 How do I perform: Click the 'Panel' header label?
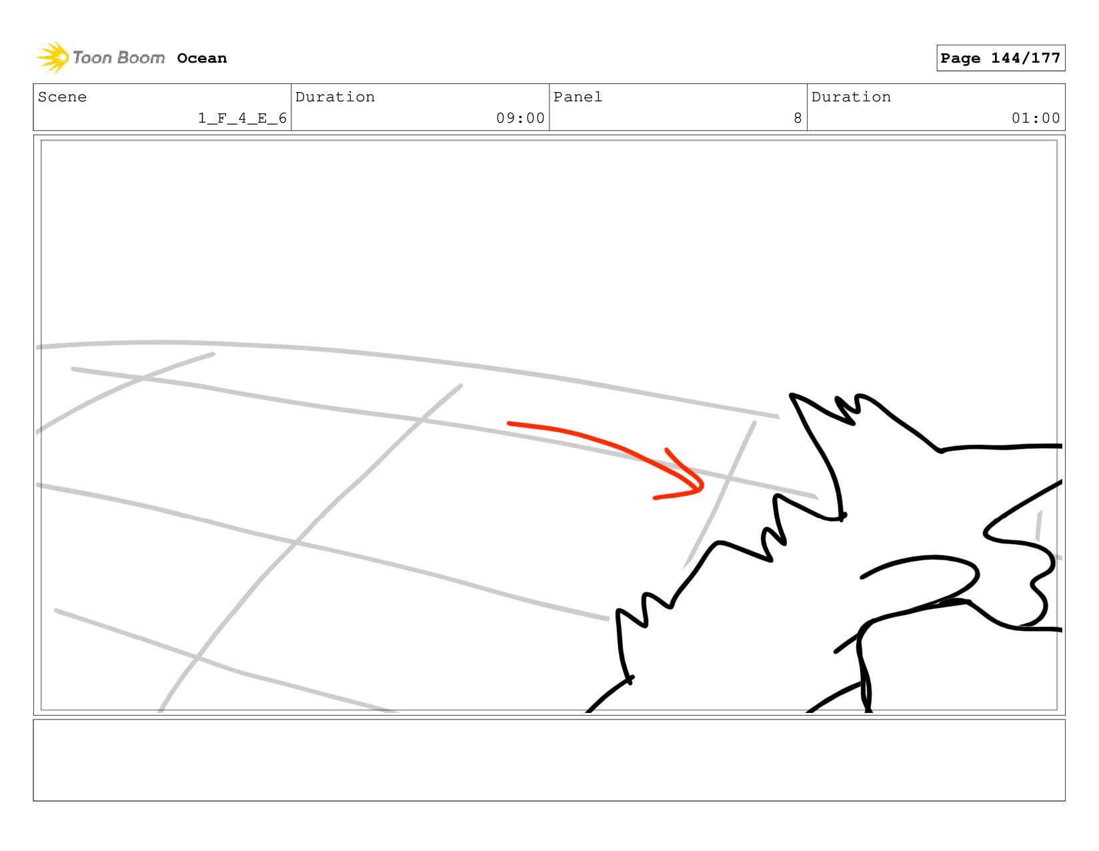578,97
